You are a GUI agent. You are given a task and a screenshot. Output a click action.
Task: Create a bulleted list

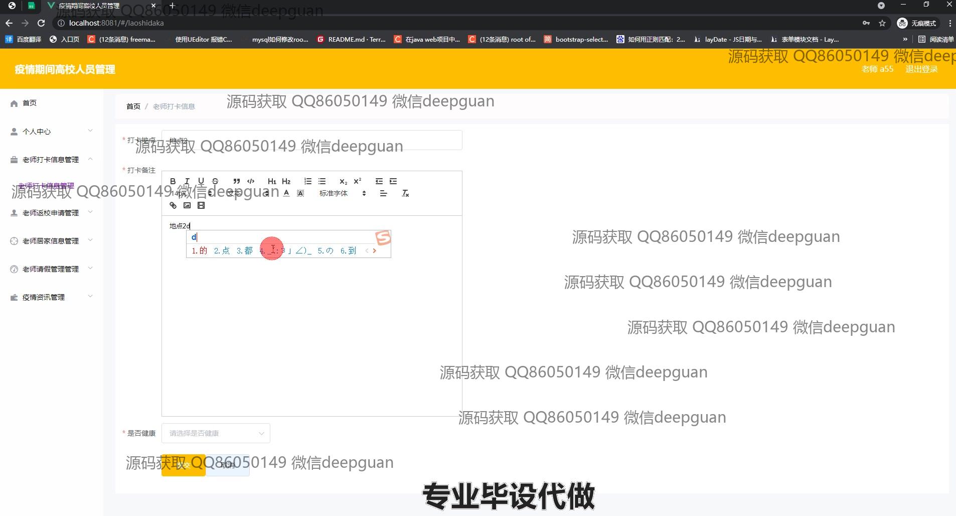coord(322,181)
